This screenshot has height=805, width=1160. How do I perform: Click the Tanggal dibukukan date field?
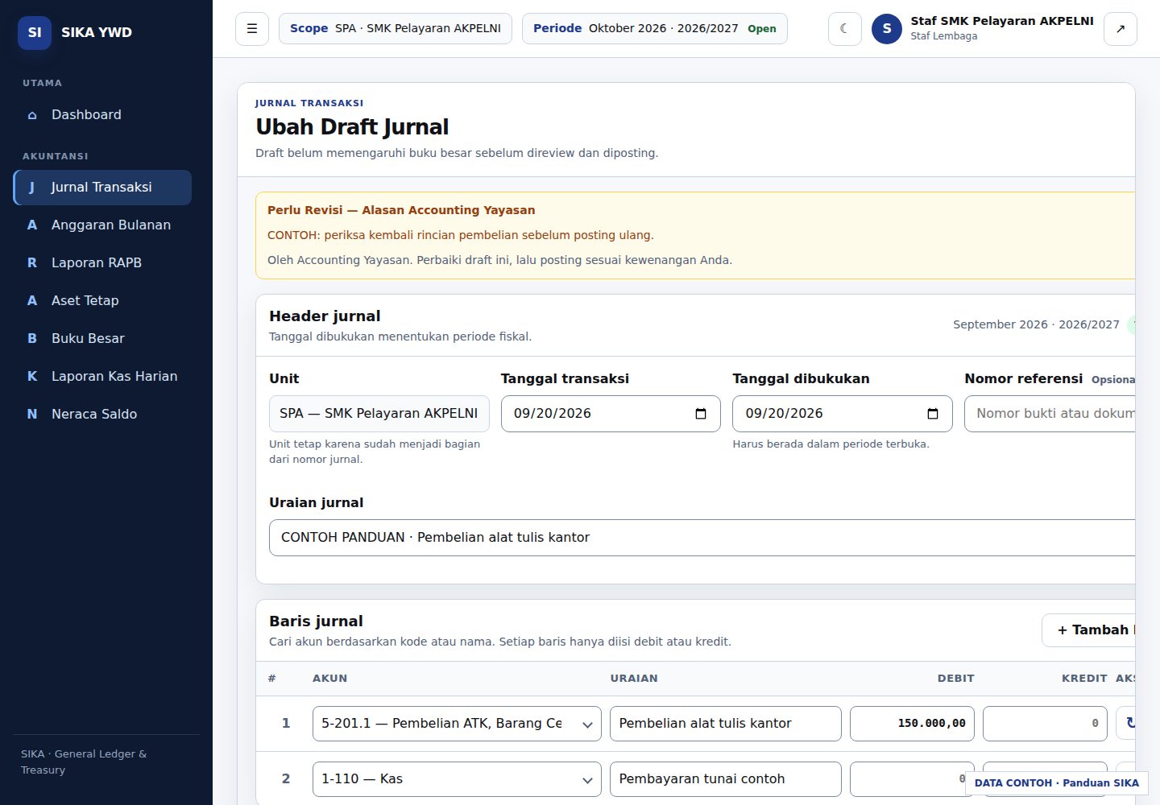coord(843,414)
